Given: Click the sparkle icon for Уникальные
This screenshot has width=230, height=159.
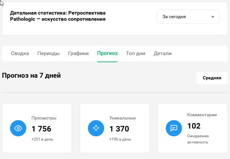Looking at the screenshot, I should 96,128.
